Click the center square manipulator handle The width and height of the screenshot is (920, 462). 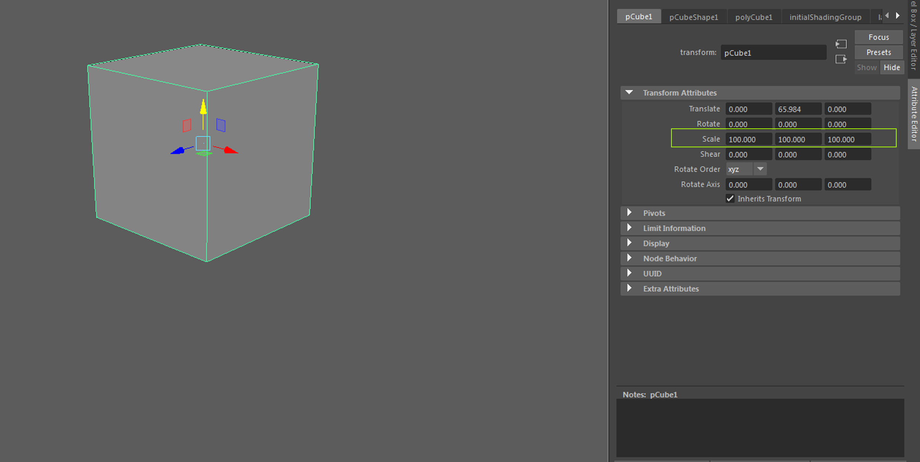pyautogui.click(x=203, y=143)
